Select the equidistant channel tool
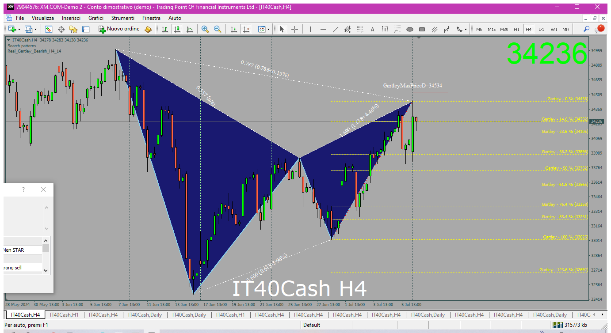This screenshot has width=611, height=333. (348, 29)
